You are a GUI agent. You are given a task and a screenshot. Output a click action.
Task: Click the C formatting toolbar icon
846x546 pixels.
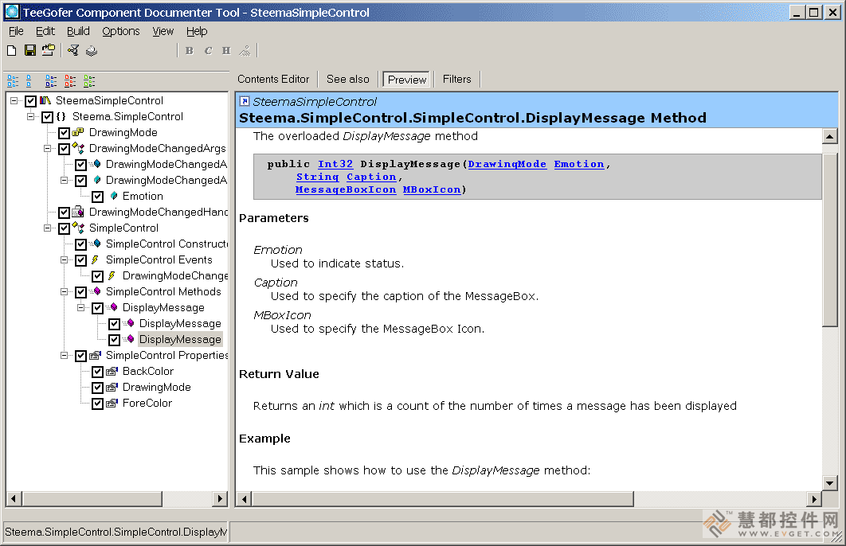(208, 51)
